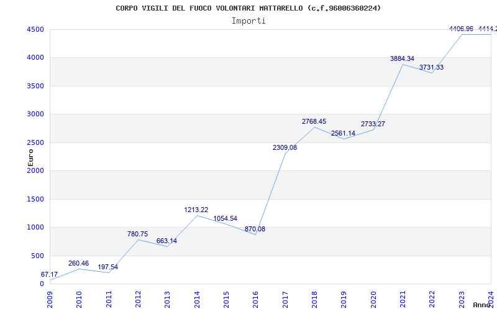
Task: Click x-axis year 2013
Action: [x=167, y=300]
